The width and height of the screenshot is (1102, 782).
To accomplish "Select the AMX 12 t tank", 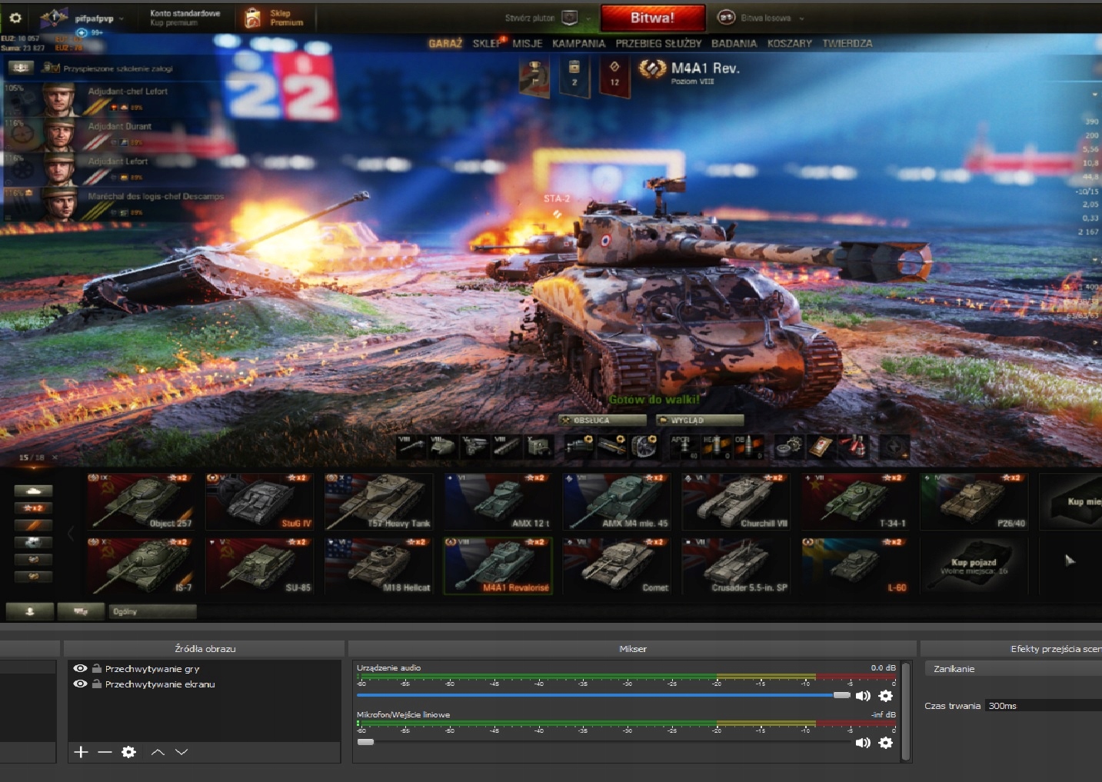I will (498, 501).
